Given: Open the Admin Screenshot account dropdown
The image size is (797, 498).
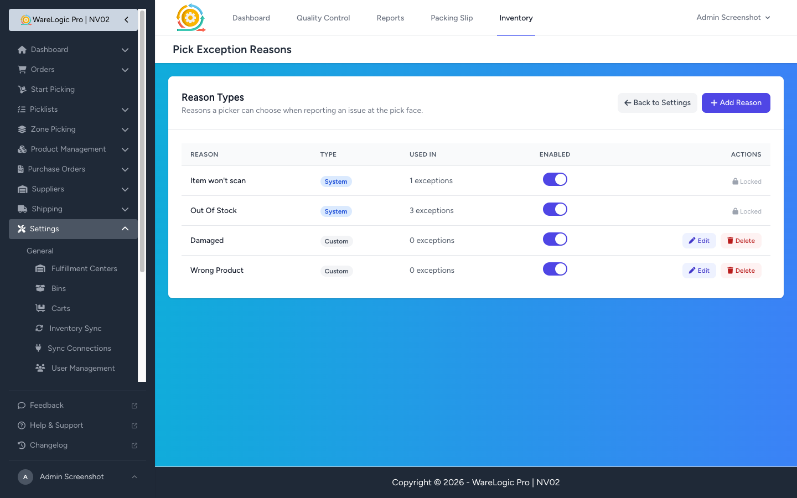Looking at the screenshot, I should (733, 17).
